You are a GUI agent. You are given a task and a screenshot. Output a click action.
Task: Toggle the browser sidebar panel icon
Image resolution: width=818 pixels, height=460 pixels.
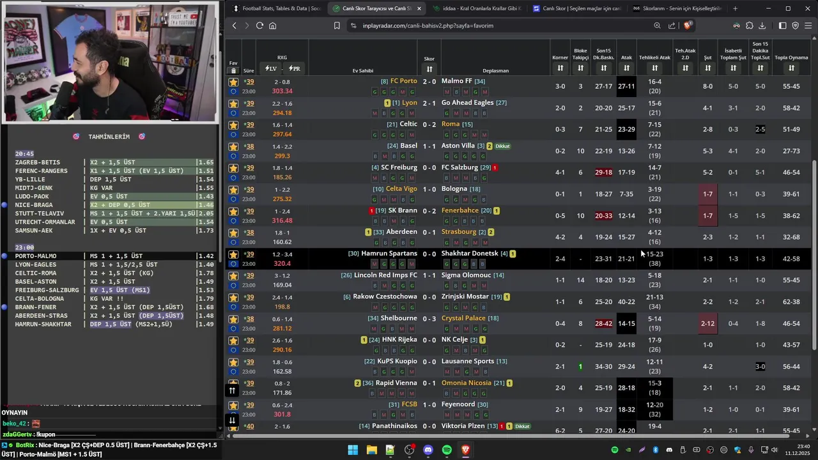[x=782, y=26]
